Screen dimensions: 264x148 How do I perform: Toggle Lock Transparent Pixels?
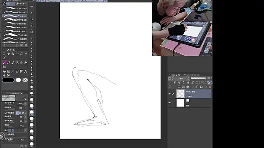193,83
